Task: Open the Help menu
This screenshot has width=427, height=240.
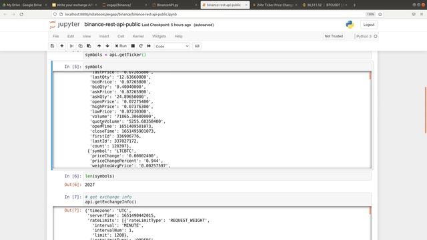Action: coord(178,36)
